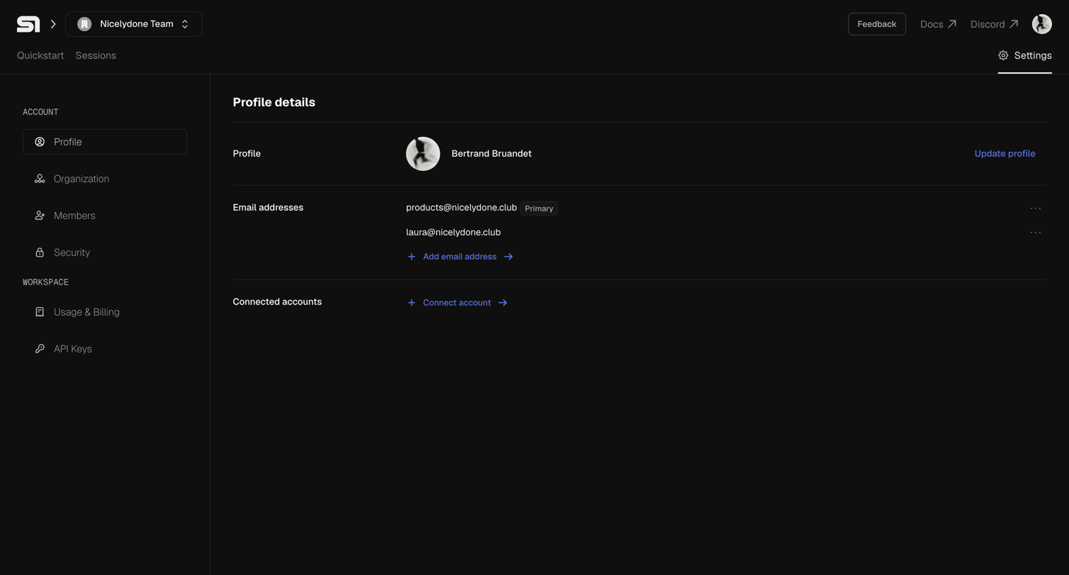Click the Organization sidebar icon
The height and width of the screenshot is (575, 1069).
tap(40, 179)
